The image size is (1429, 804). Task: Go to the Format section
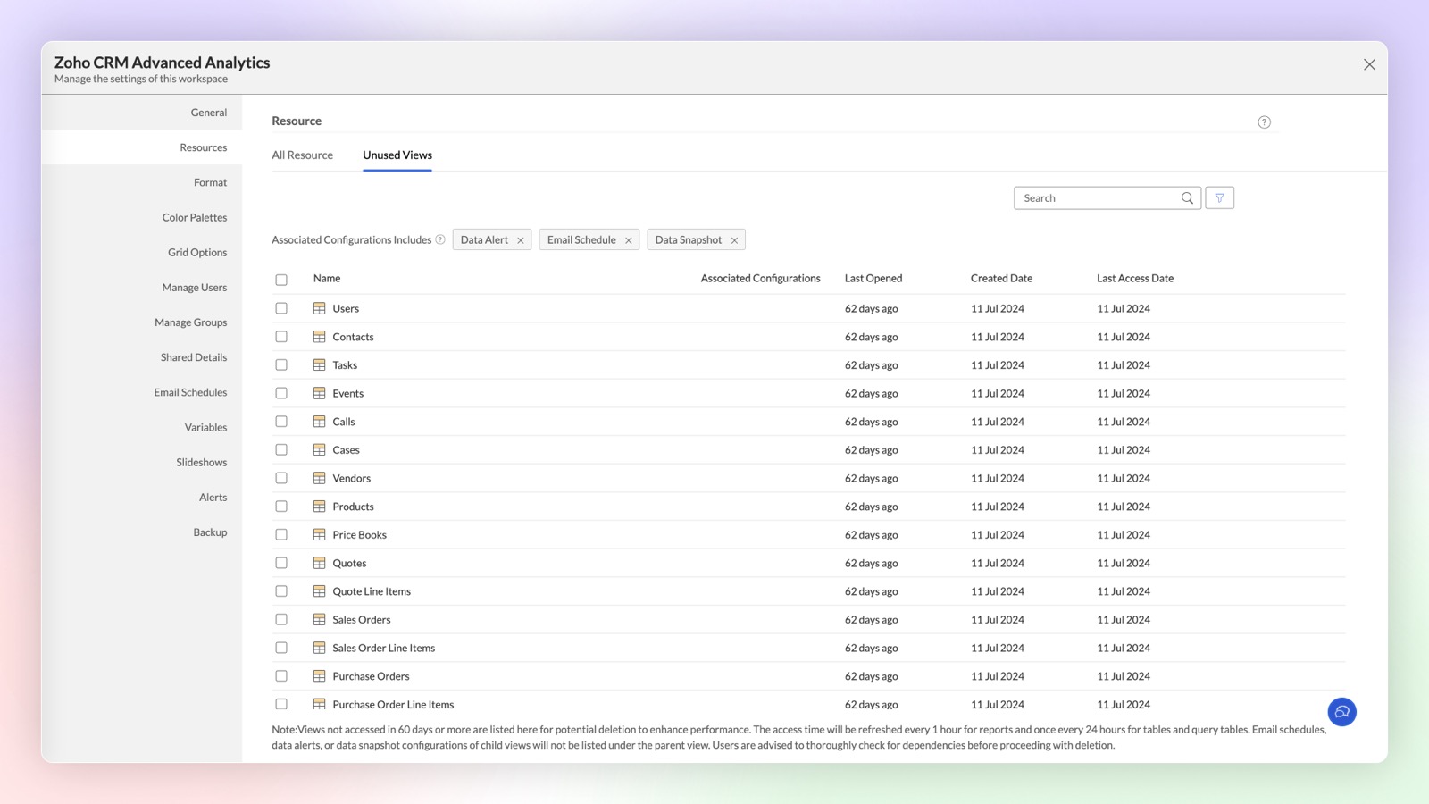142,182
